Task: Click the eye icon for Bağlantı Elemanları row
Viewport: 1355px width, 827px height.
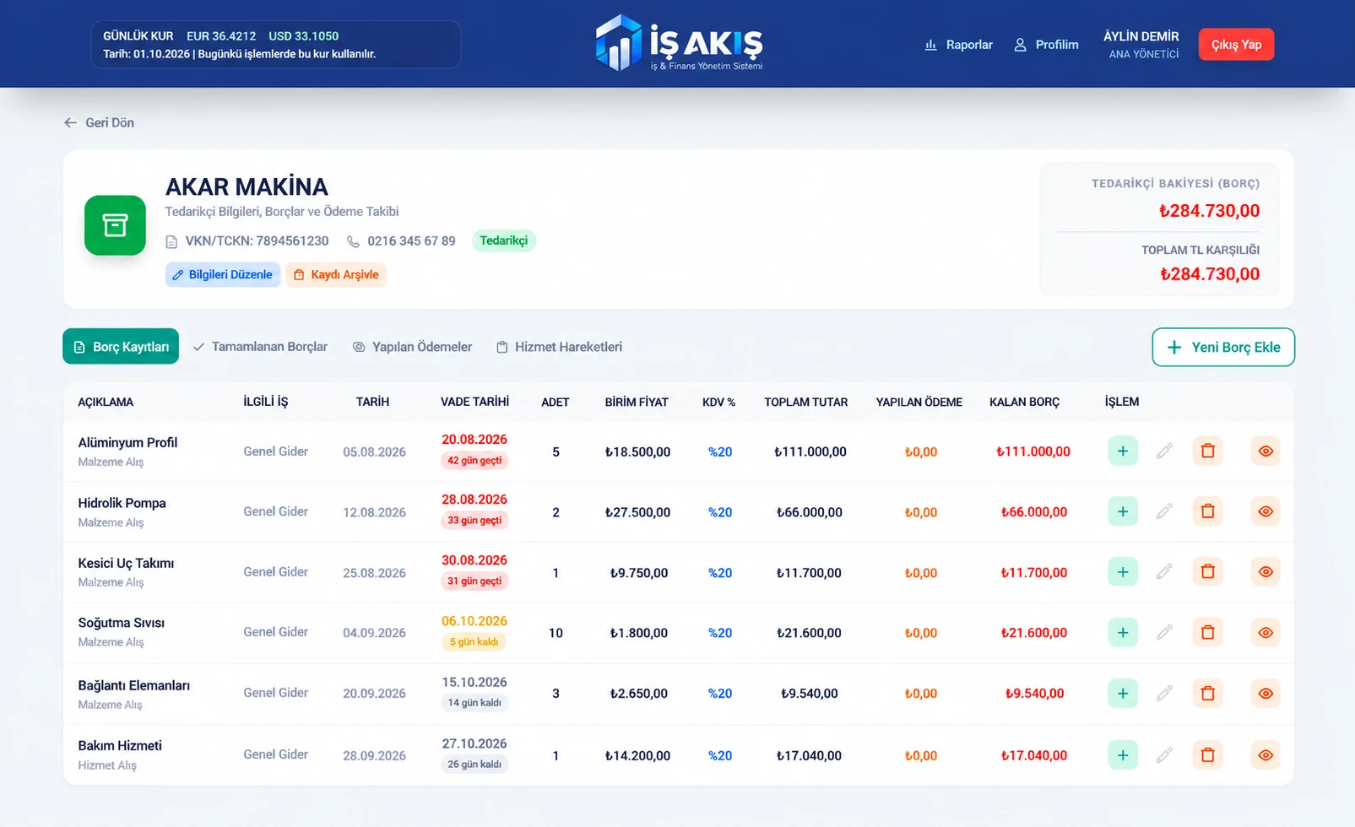Action: tap(1266, 694)
